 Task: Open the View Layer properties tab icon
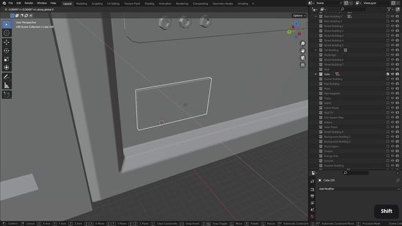coord(312,203)
